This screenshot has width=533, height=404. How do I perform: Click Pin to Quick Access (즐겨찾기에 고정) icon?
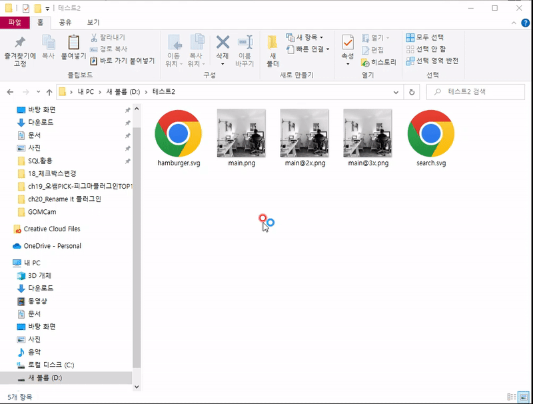click(20, 43)
